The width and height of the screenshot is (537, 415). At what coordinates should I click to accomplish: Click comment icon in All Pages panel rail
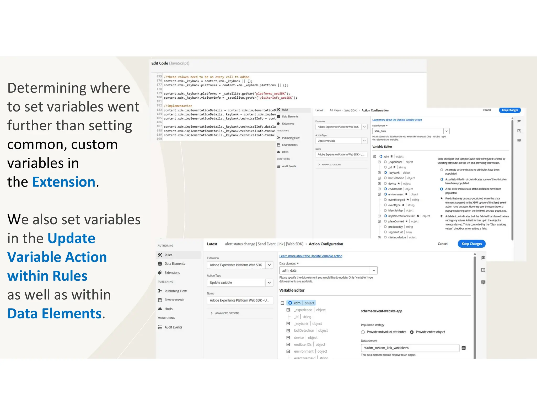(519, 140)
